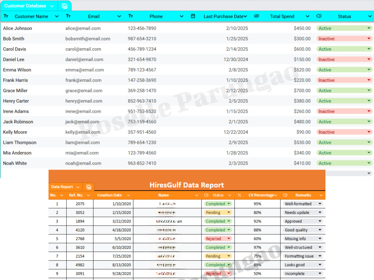Viewport: 374px width, 280px height.
Task: Open the CV Percentage column filter arrow
Action: coord(276,196)
